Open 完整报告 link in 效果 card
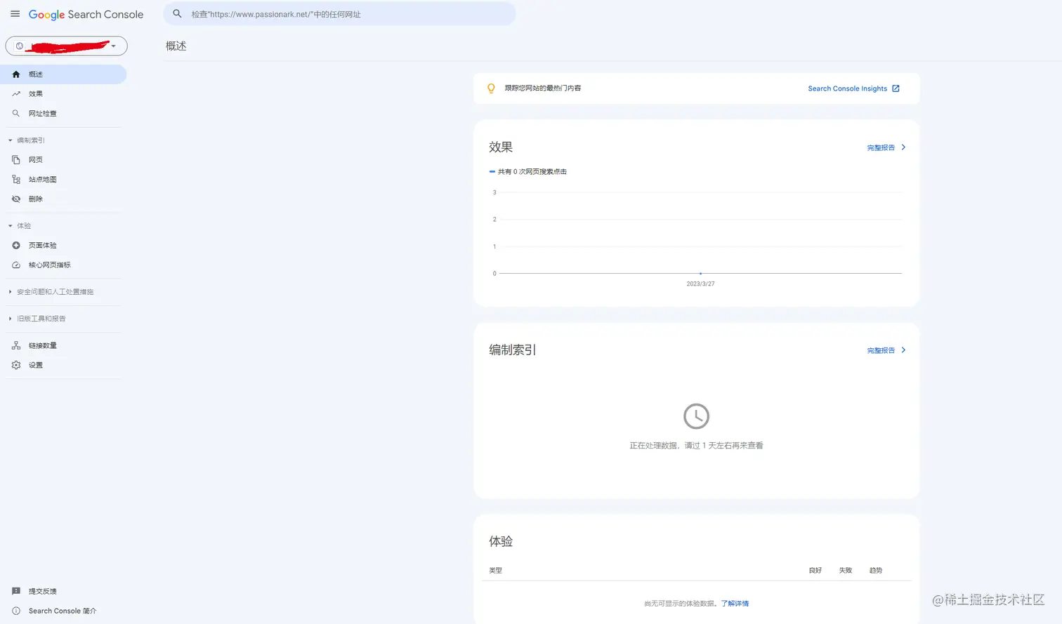1062x624 pixels. [881, 148]
